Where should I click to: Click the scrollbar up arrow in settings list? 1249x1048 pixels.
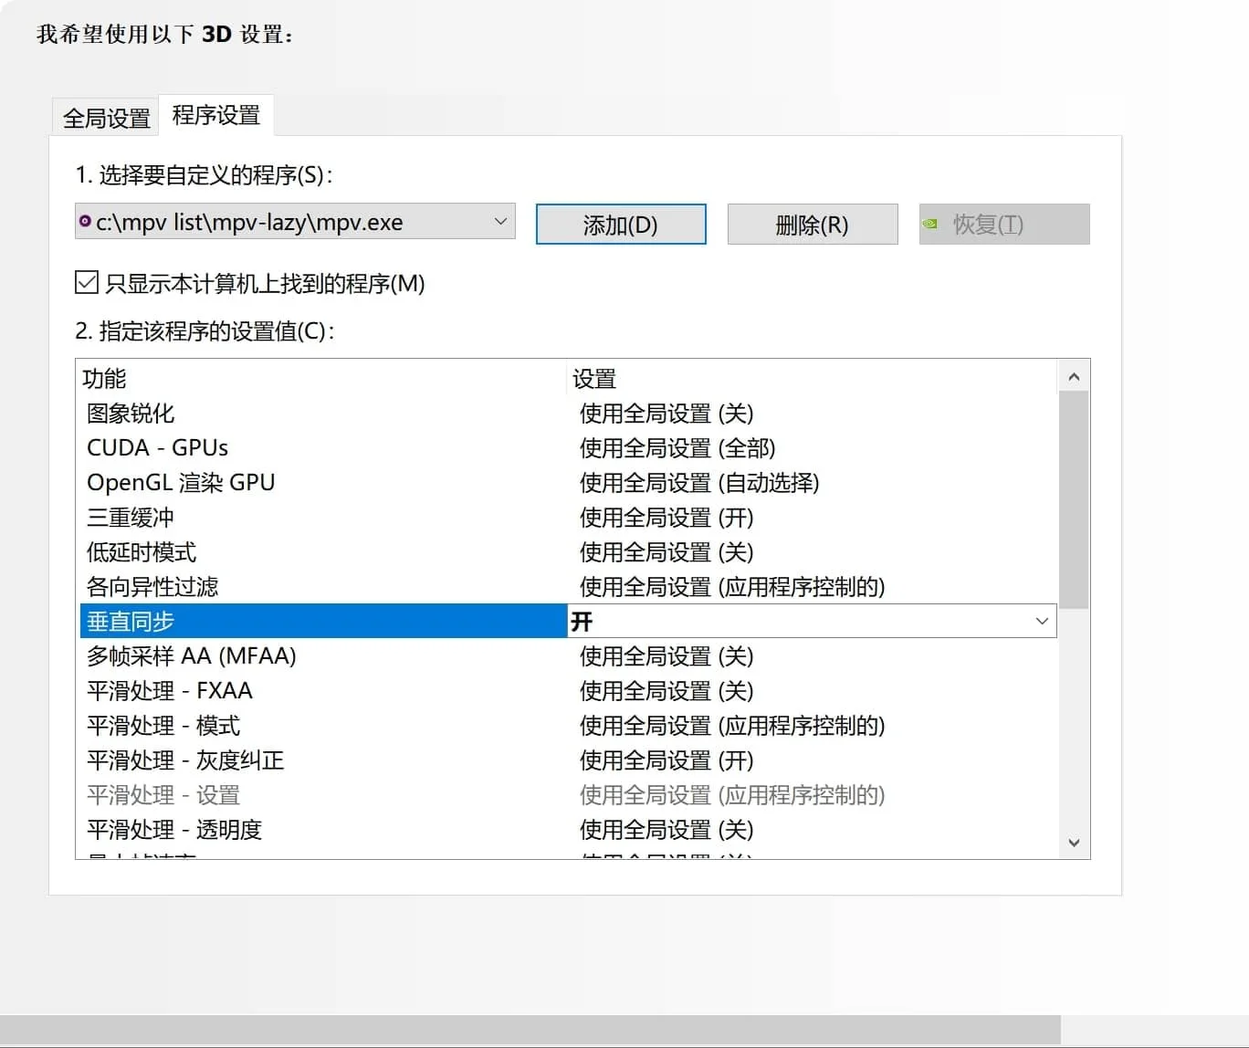point(1075,374)
